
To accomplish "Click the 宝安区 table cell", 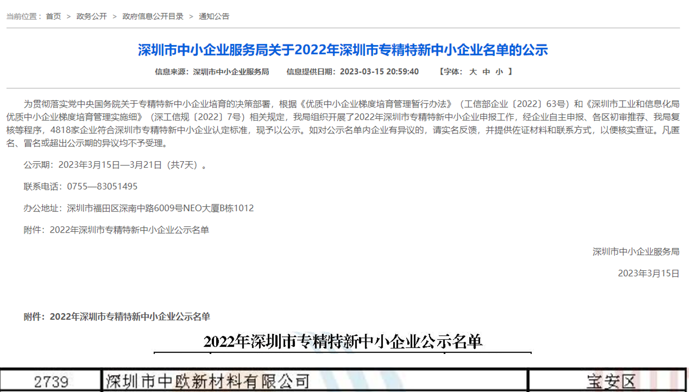I will pos(611,382).
